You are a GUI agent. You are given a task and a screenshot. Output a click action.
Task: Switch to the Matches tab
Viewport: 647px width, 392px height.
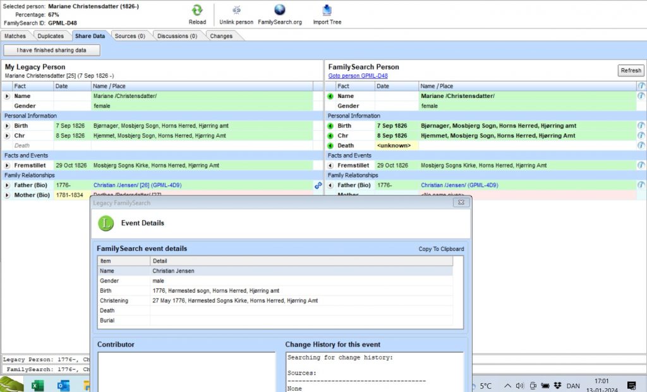click(15, 36)
